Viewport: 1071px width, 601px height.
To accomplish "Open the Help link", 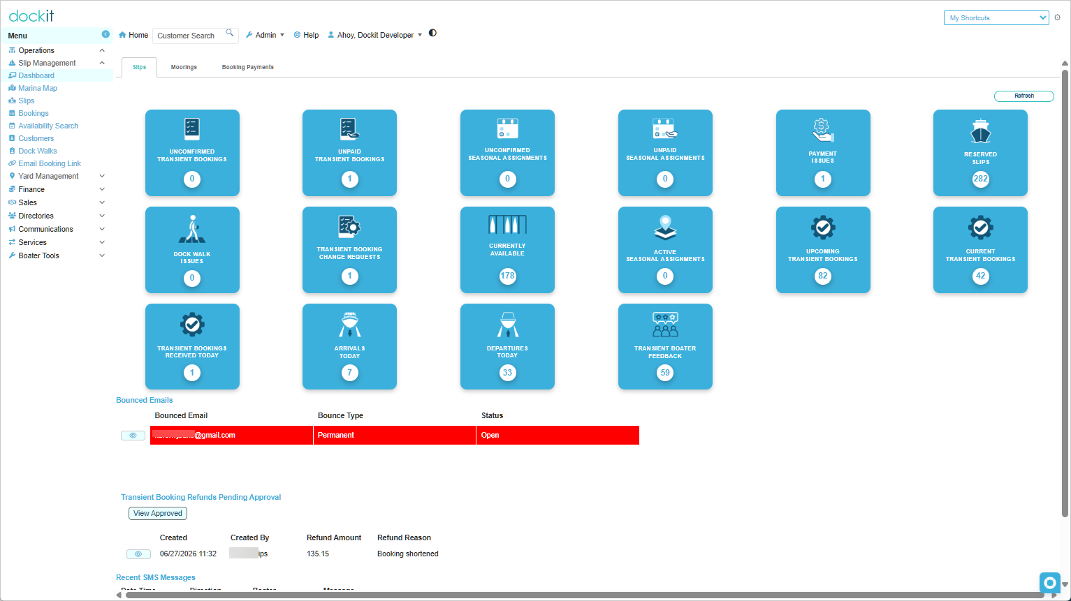I will click(x=306, y=35).
